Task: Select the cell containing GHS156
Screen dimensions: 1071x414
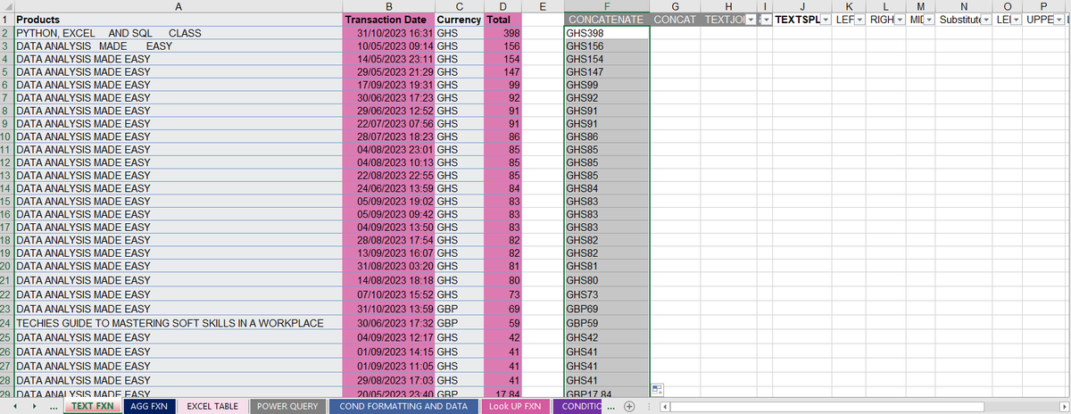Action: (x=607, y=46)
